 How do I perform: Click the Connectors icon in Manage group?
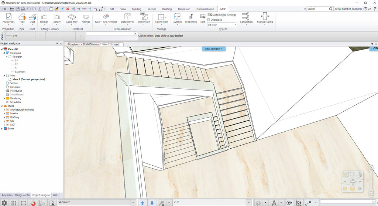click(162, 17)
